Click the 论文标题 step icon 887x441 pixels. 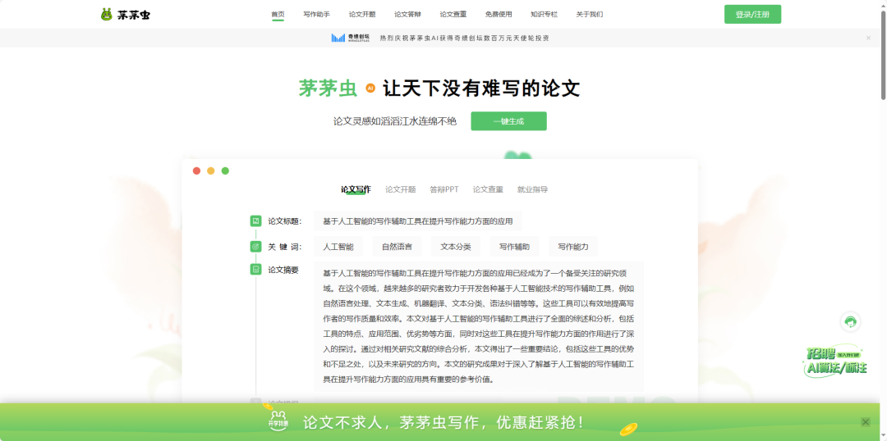[255, 220]
